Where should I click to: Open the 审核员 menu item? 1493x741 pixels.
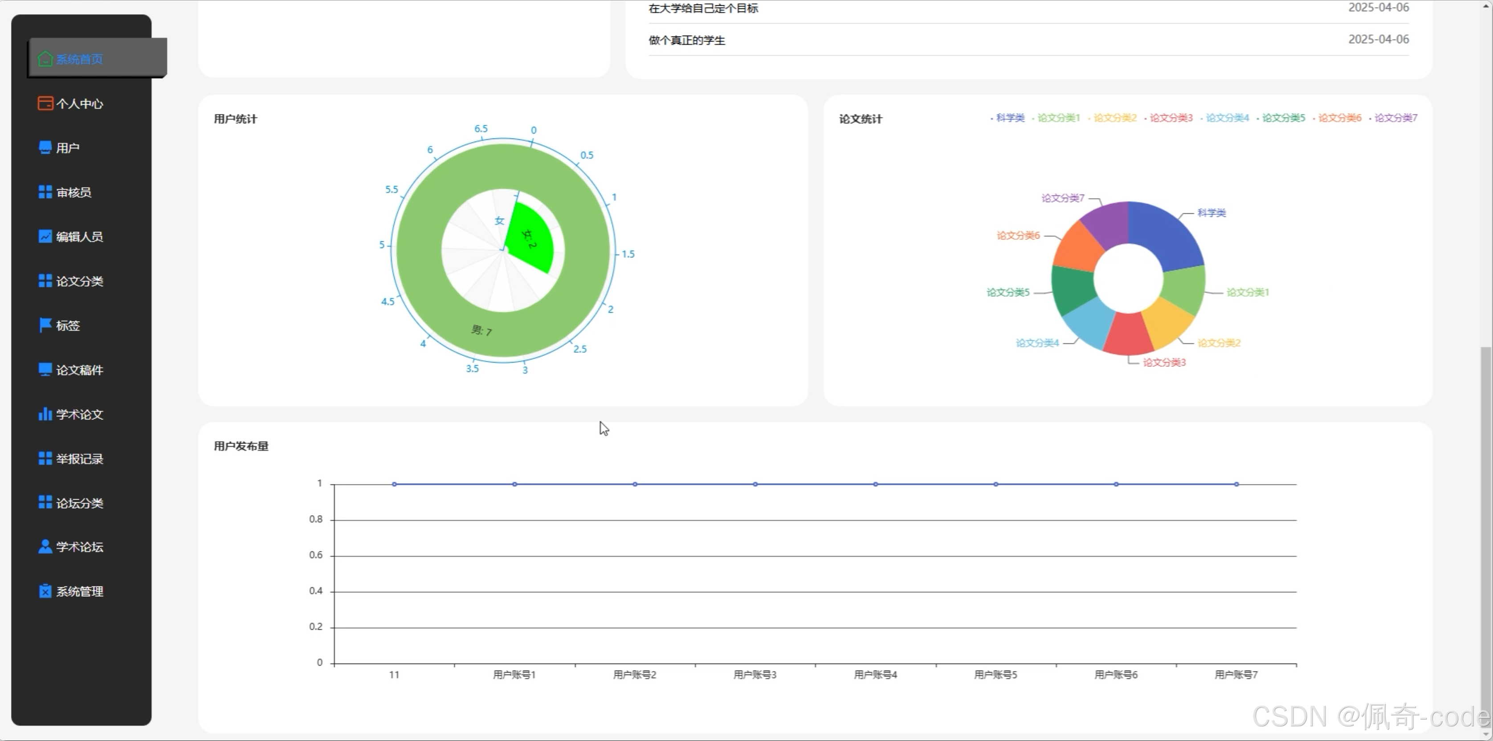click(73, 192)
